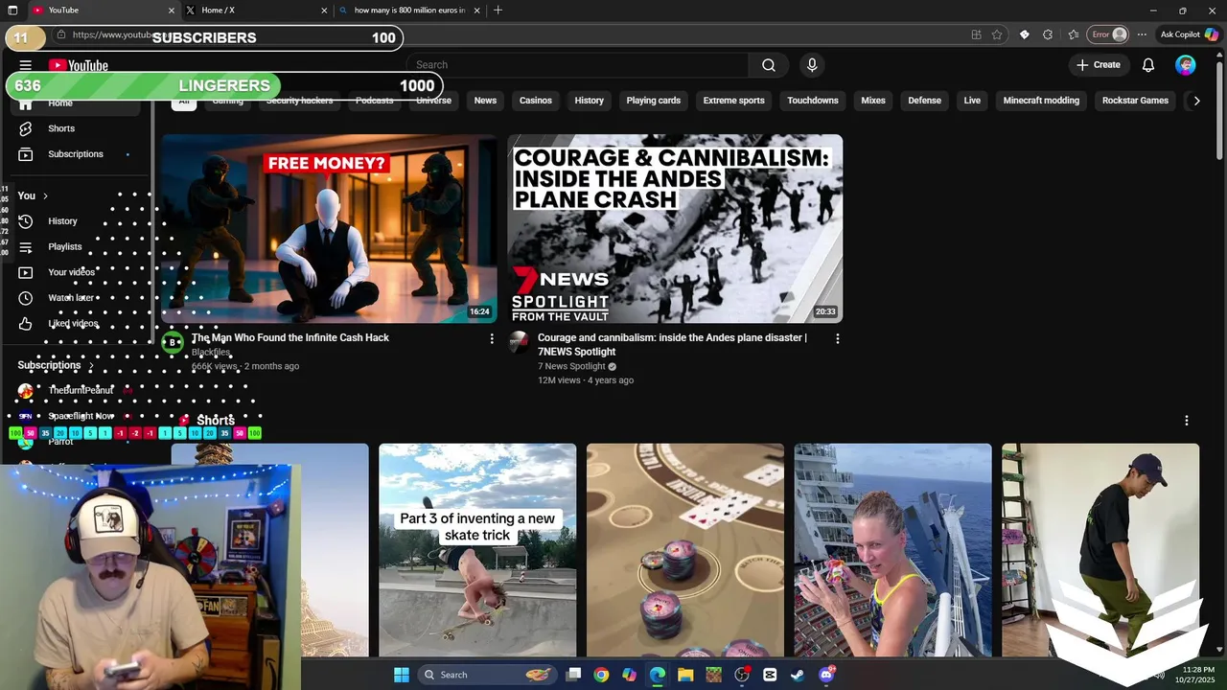Select the Mixes category chip
This screenshot has height=690, width=1227.
pos(873,101)
